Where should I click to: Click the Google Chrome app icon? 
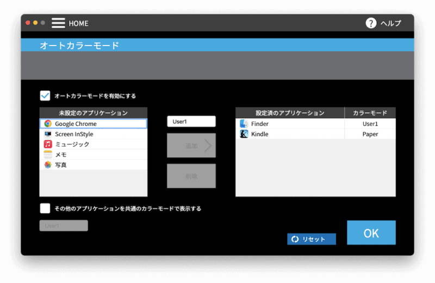click(48, 124)
